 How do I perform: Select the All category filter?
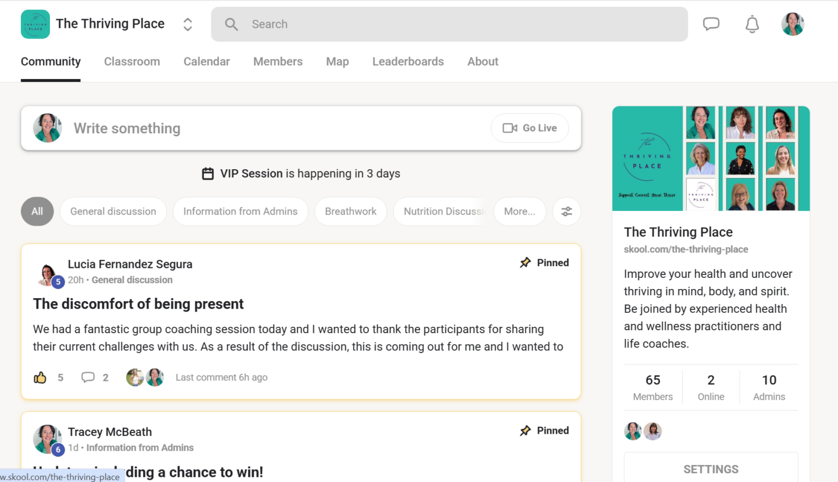(x=37, y=212)
